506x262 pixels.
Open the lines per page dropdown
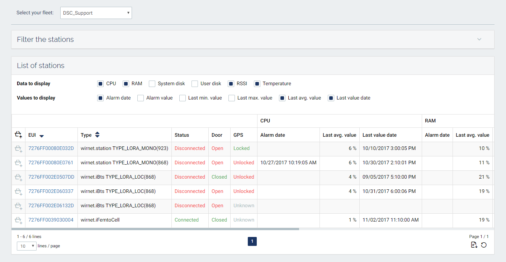pyautogui.click(x=27, y=246)
